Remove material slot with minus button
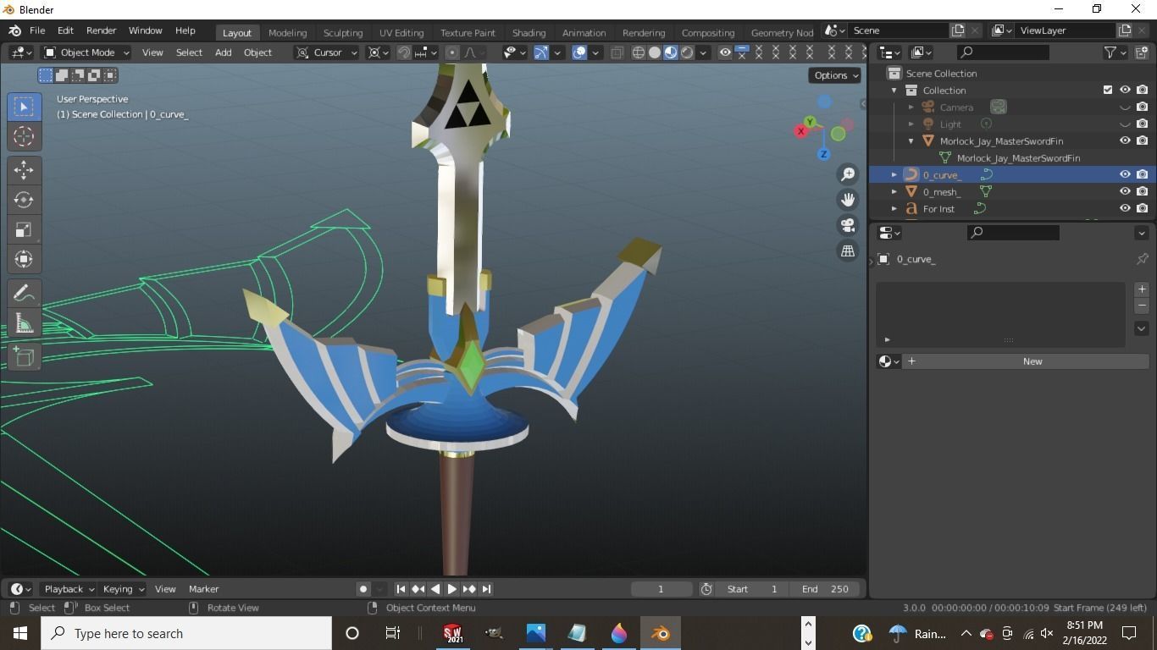The image size is (1157, 650). pos(1142,306)
